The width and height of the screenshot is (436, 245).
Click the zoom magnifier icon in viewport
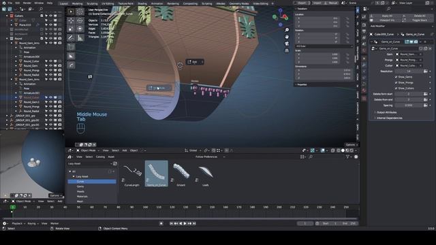tap(287, 30)
